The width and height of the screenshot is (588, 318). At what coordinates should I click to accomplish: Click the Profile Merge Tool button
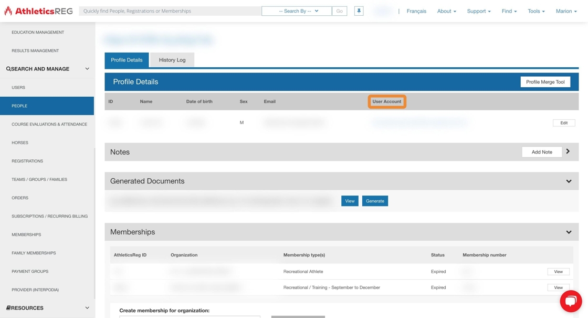(x=545, y=82)
